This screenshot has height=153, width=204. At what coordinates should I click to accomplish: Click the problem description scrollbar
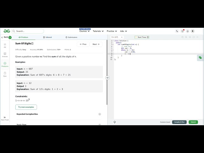click(x=107, y=72)
